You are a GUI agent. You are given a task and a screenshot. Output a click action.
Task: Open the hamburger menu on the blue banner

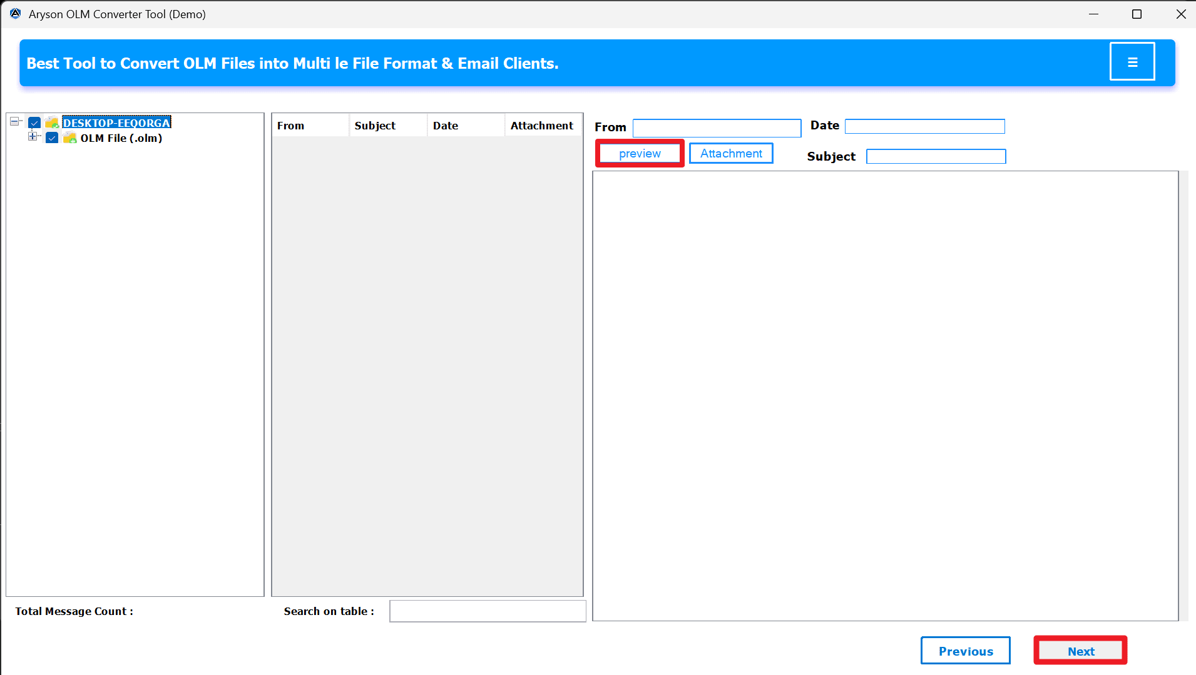pyautogui.click(x=1132, y=61)
